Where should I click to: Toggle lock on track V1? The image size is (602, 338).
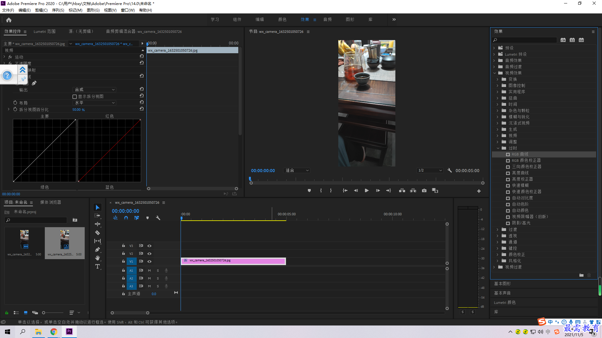(x=124, y=261)
